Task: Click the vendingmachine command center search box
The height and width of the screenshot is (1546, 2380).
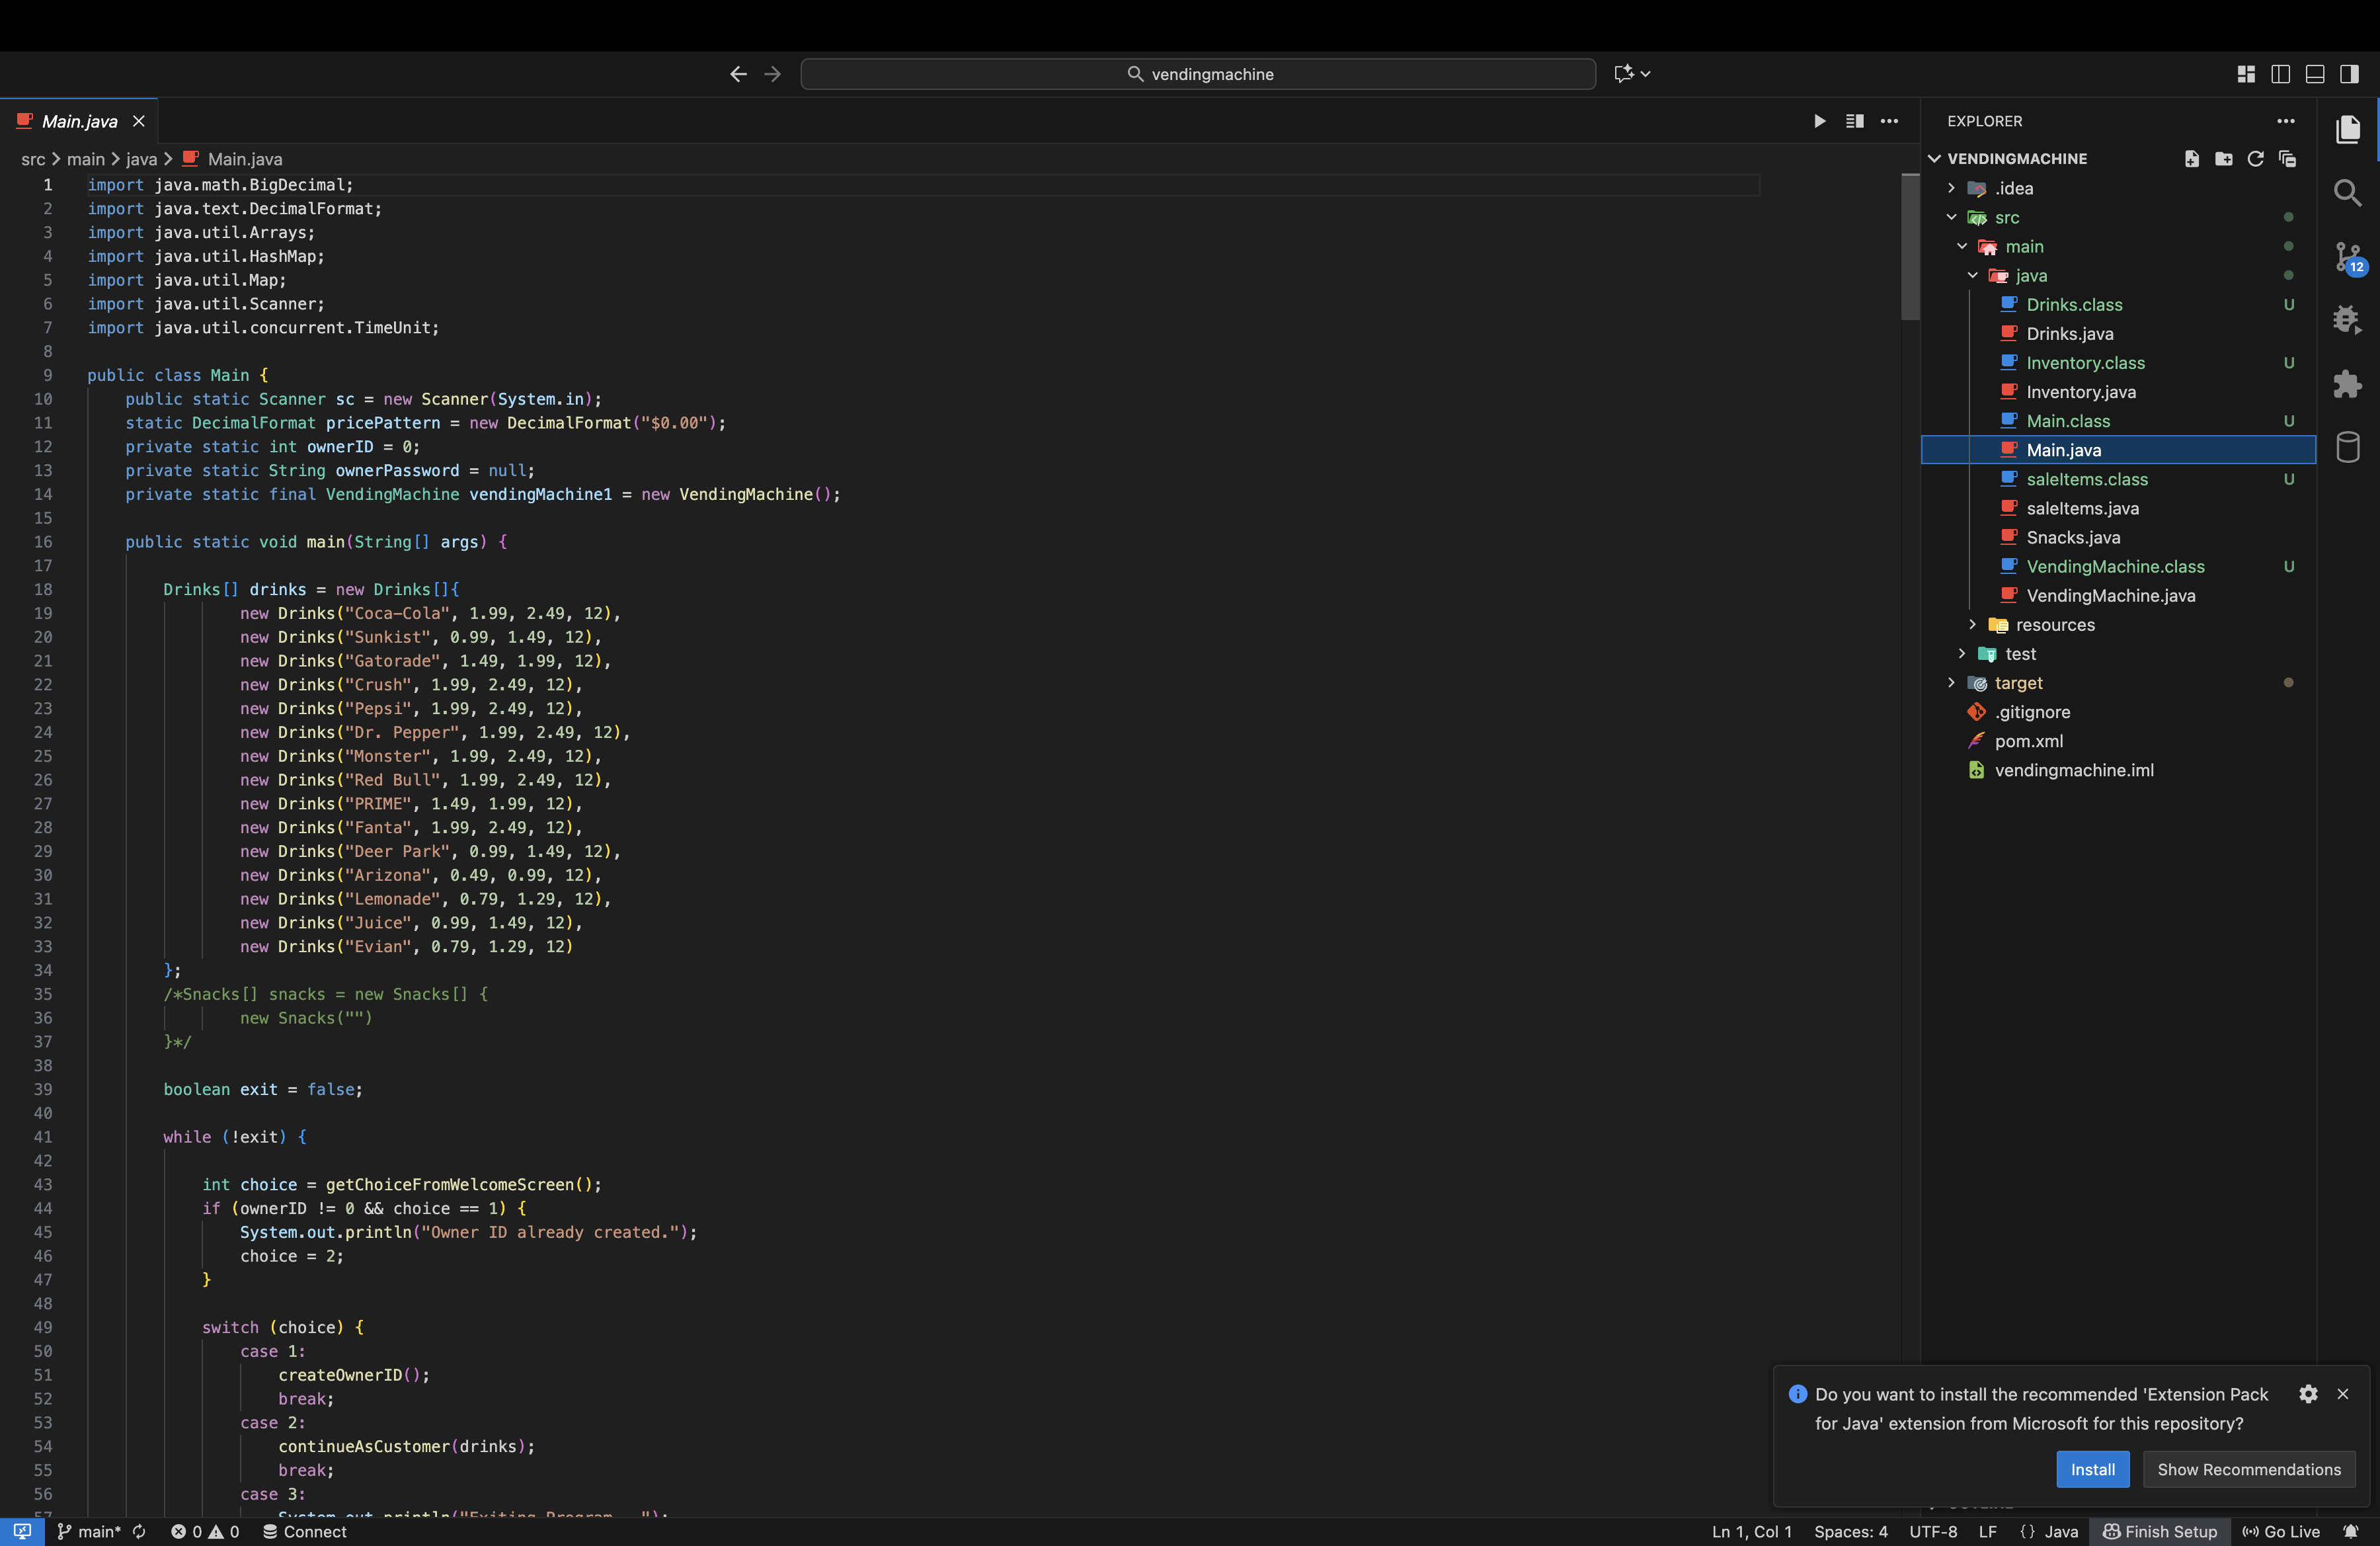Action: pos(1197,74)
